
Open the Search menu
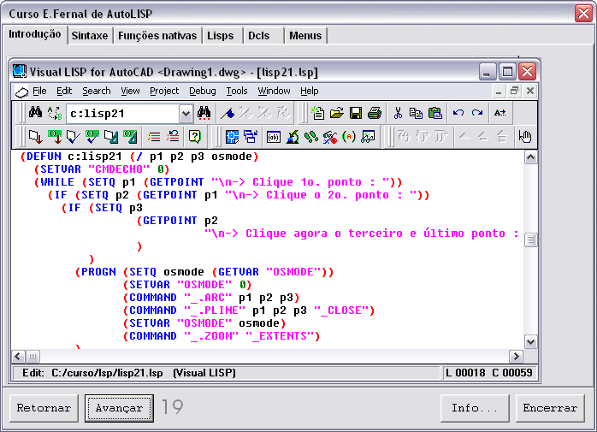[x=97, y=91]
